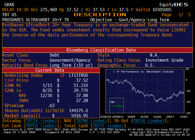Click the Hi 37.53 quote in header
The height and width of the screenshot is (140, 195).
tap(95, 10)
